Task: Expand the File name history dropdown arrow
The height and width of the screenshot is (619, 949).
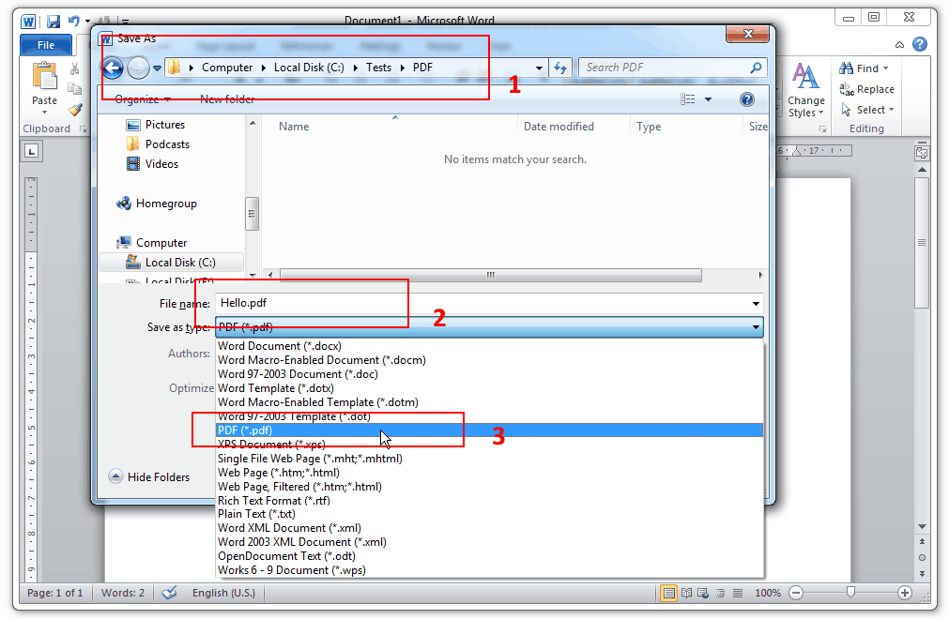Action: 756,304
